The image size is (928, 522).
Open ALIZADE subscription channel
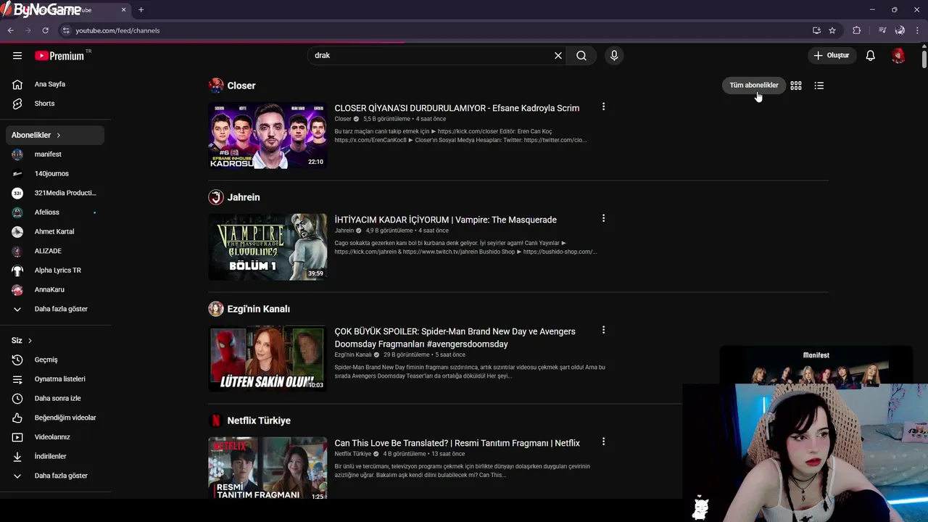55,251
